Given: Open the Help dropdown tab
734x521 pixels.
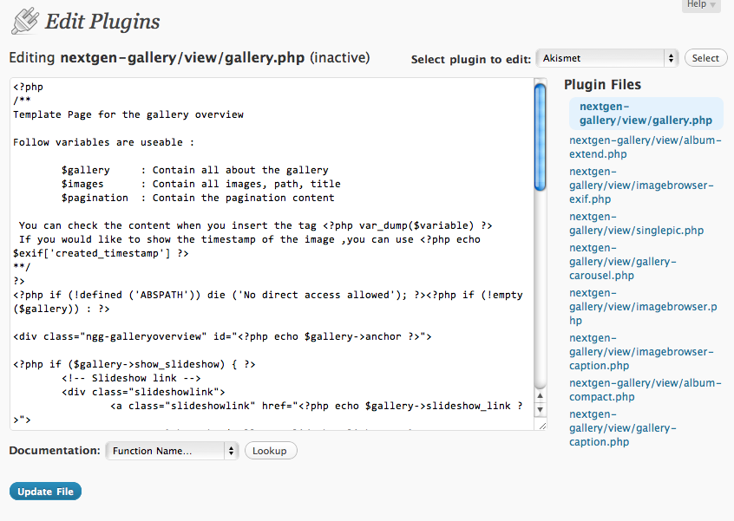Looking at the screenshot, I should pos(701,4).
